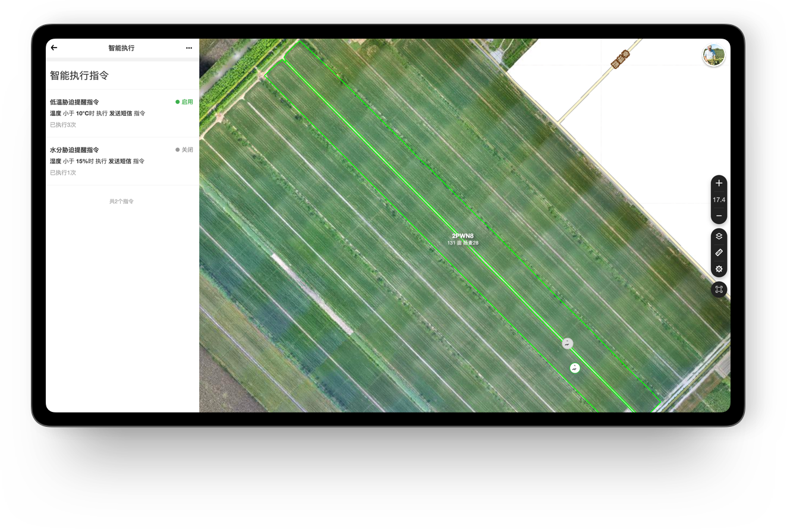
Task: Go back using the left arrow icon
Action: click(54, 48)
